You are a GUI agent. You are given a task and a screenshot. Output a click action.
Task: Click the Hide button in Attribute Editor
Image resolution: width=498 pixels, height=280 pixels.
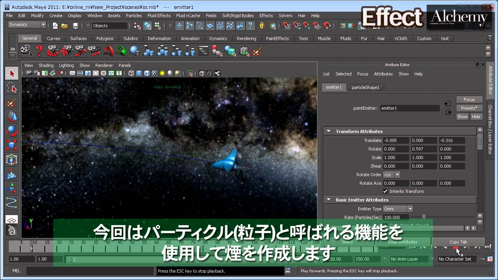pyautogui.click(x=476, y=117)
